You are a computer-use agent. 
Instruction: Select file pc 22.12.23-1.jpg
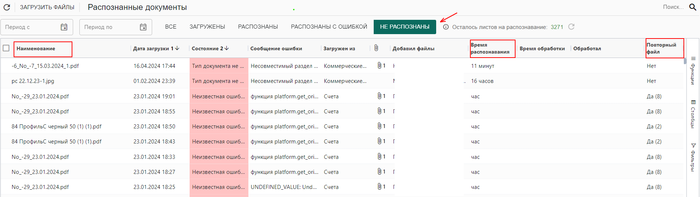[33, 81]
